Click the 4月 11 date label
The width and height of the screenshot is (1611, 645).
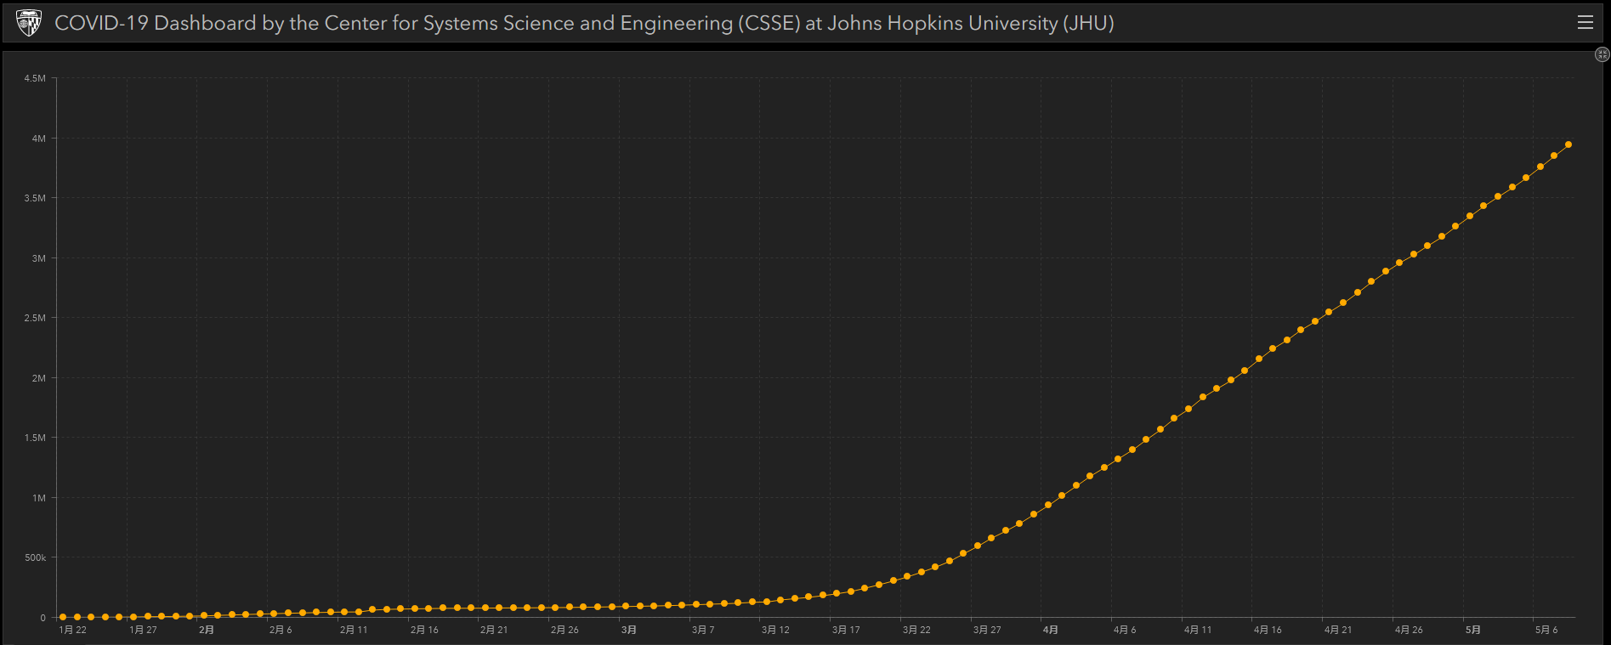tap(1198, 630)
